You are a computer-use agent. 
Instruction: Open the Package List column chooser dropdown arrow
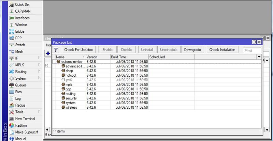tap(259, 57)
